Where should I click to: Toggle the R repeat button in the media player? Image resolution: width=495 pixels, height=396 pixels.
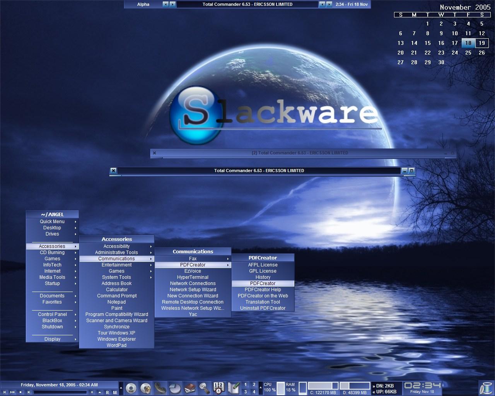click(107, 393)
